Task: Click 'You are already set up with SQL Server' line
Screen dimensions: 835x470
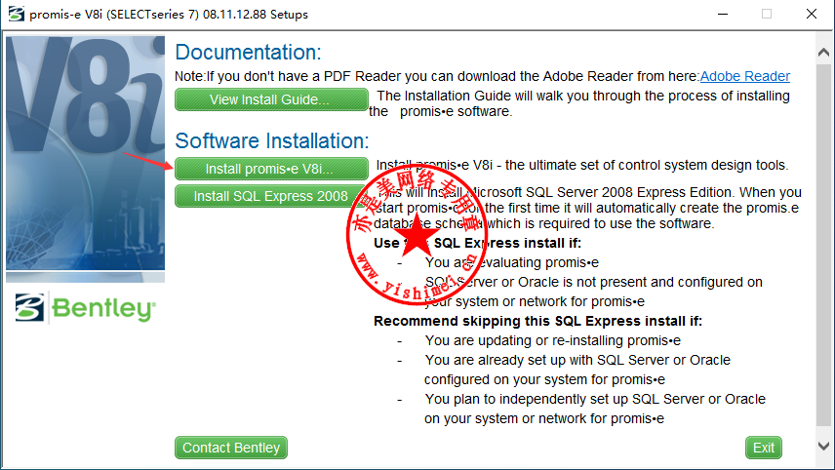Action: pos(577,361)
